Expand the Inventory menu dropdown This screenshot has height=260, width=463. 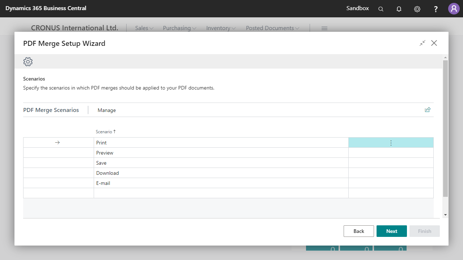(x=221, y=28)
